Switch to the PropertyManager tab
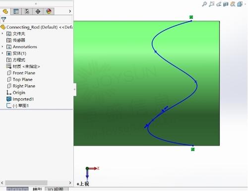The width and height of the screenshot is (248, 191). pos(16,11)
